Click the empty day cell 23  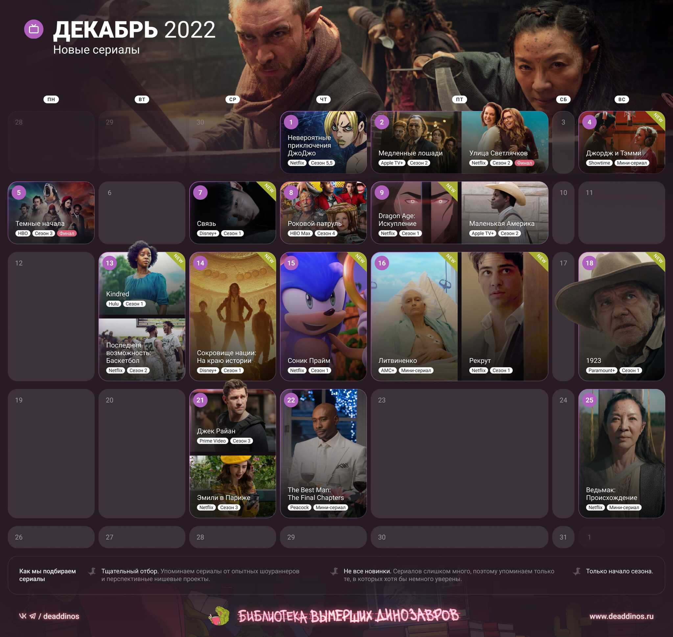click(x=459, y=453)
